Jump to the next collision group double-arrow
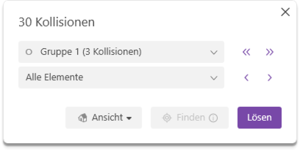This screenshot has height=152, width=300. coord(270,52)
